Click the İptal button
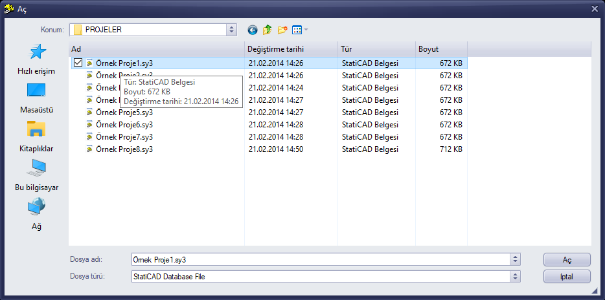605x300 pixels. pos(567,277)
